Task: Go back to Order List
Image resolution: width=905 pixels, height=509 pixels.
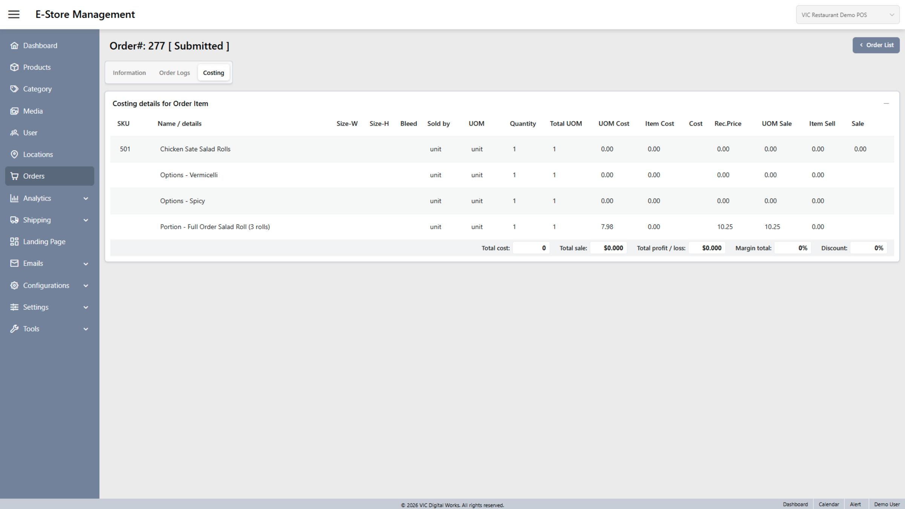Action: pos(876,45)
